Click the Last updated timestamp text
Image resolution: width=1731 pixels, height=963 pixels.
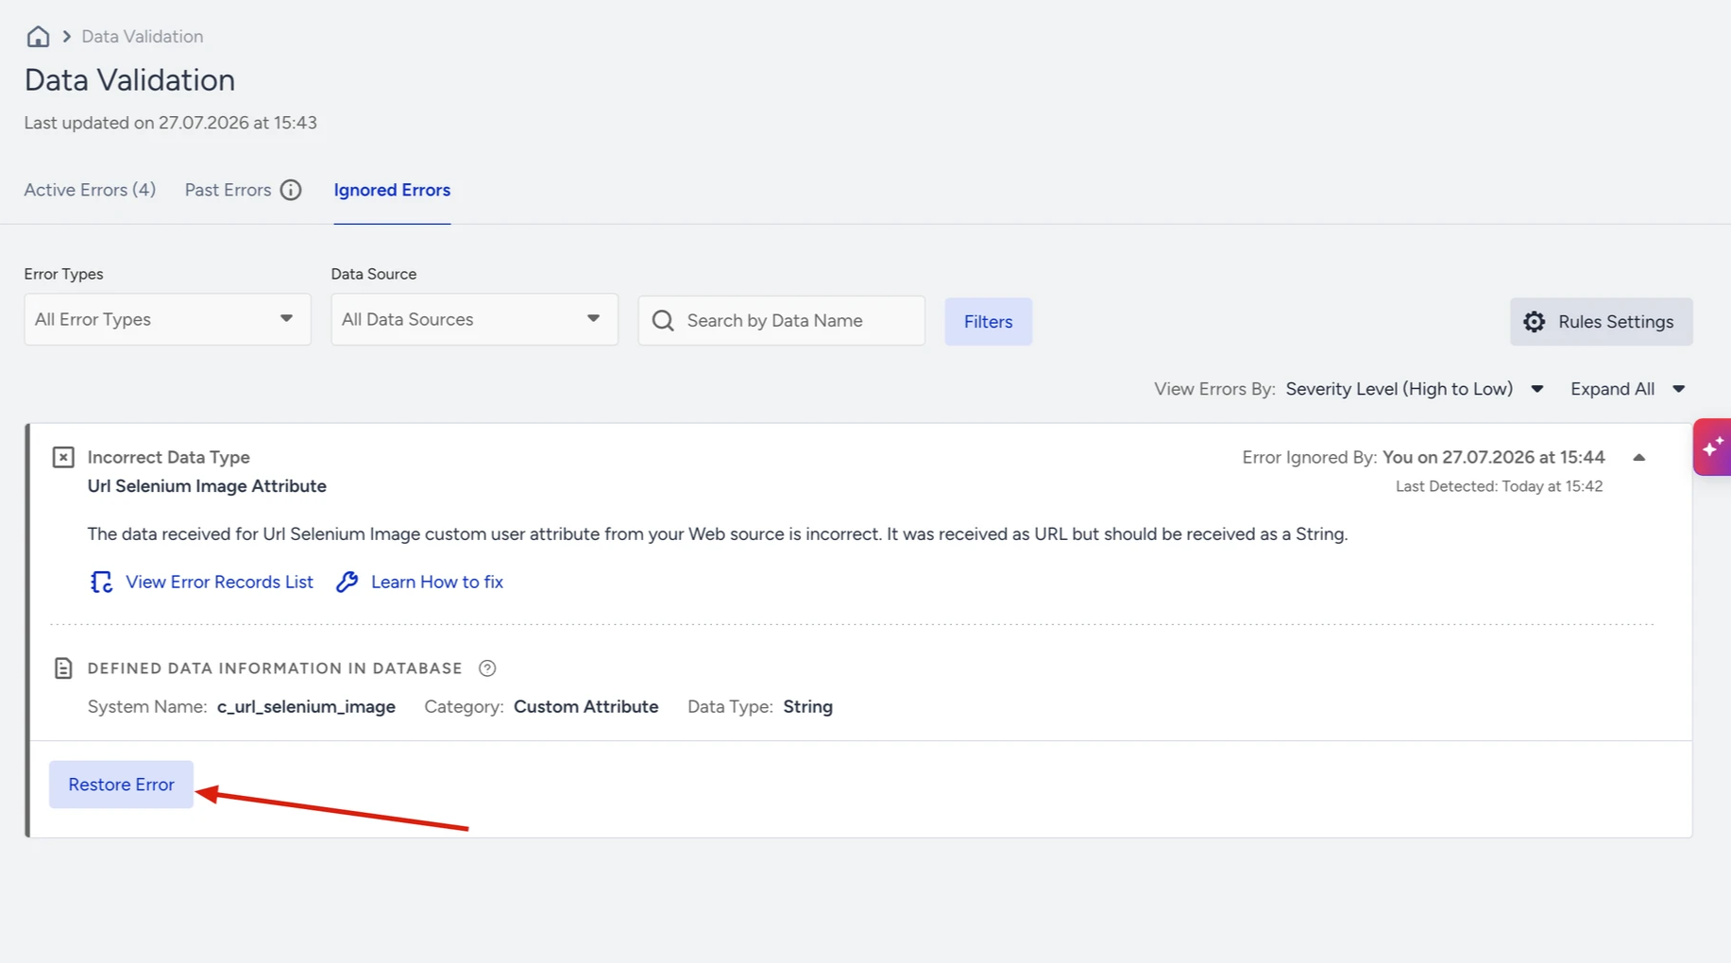pyautogui.click(x=171, y=123)
